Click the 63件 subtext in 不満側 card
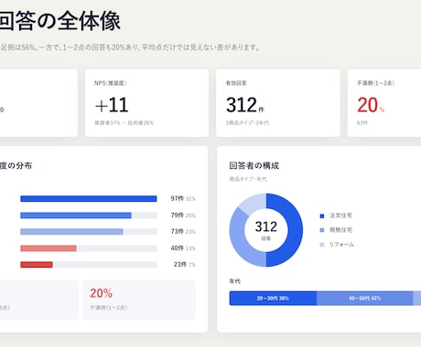Screen dimensions: 421x347 point(362,123)
